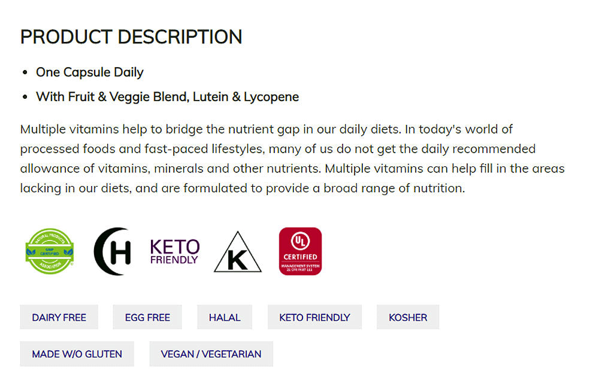Select the Egg Free tag
Screen dimensions: 599x392
click(147, 317)
